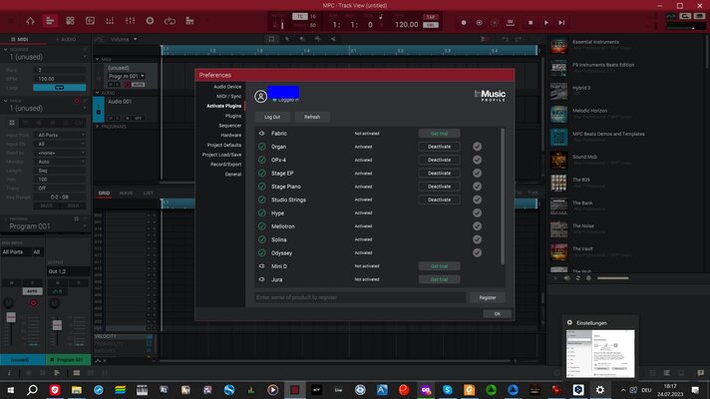The height and width of the screenshot is (399, 710).
Task: Toggle the checkmark next to Mellotron
Action: point(477,226)
